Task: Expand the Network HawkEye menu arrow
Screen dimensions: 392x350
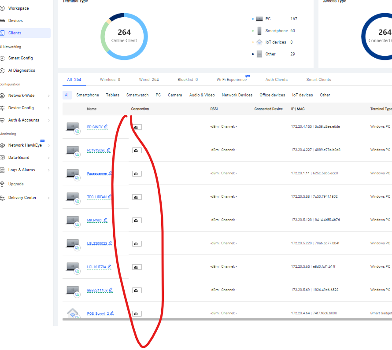Action: 49,145
